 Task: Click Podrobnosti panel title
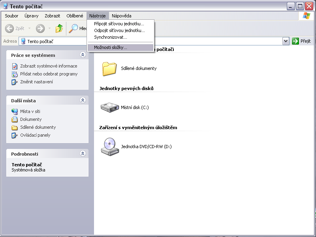[24, 154]
